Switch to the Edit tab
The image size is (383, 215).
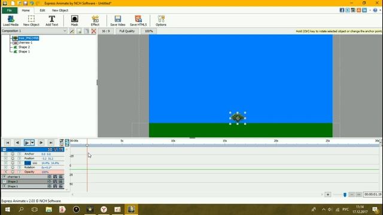point(42,11)
